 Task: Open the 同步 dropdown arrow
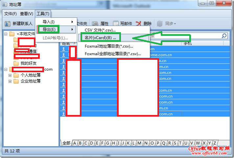[175, 24]
